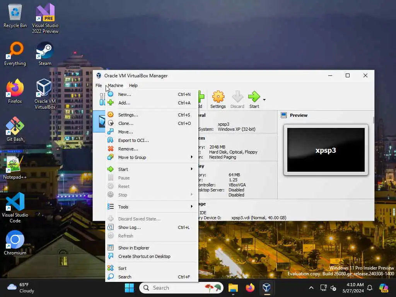The height and width of the screenshot is (297, 396).
Task: Click Remove... menu entry
Action: click(x=152, y=149)
